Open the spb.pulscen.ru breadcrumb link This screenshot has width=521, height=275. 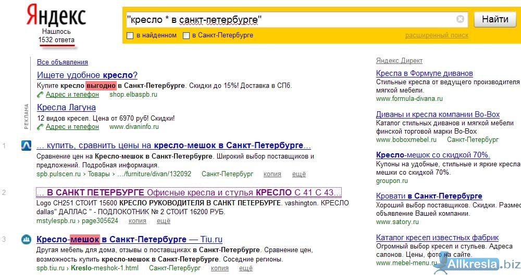click(58, 174)
